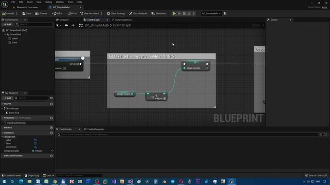
Task: Close the Event Graph tab
Action: pyautogui.click(x=107, y=20)
